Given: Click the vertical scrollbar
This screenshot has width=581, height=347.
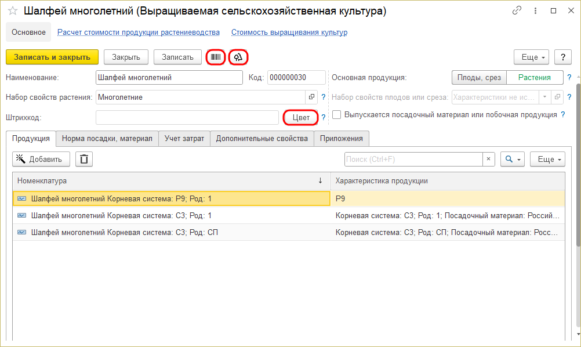Looking at the screenshot, I should point(579,165).
